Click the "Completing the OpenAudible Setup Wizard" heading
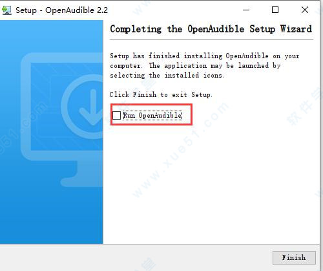Image resolution: width=323 pixels, height=271 pixels. click(211, 29)
